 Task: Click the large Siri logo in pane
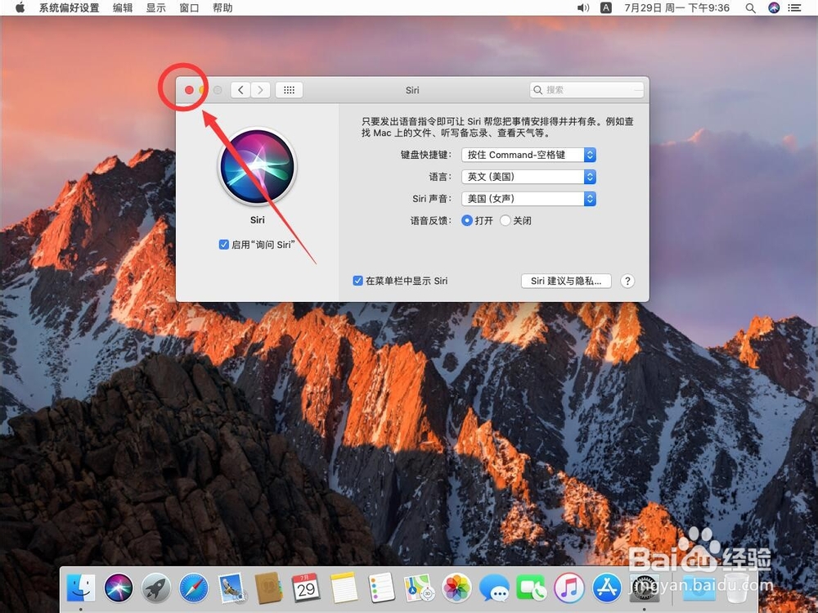257,167
